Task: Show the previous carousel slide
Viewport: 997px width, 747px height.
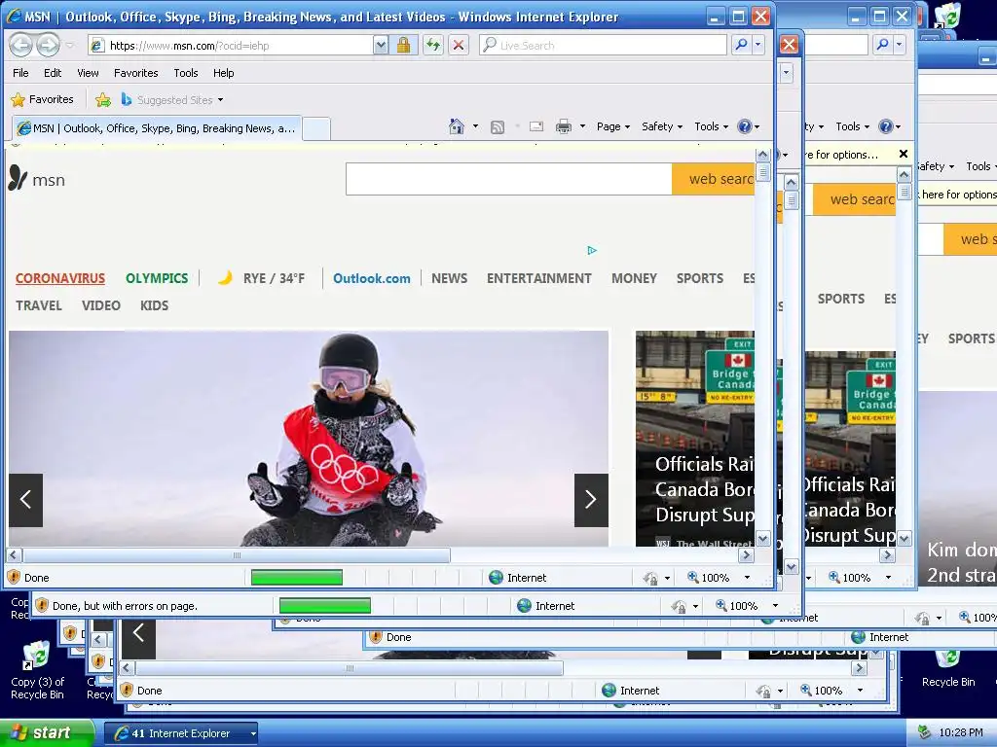Action: pos(25,500)
